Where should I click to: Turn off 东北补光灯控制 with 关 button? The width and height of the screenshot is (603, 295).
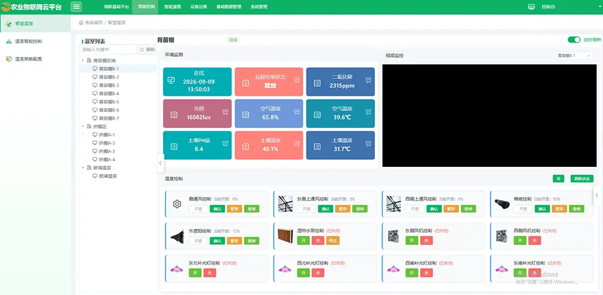(x=209, y=273)
